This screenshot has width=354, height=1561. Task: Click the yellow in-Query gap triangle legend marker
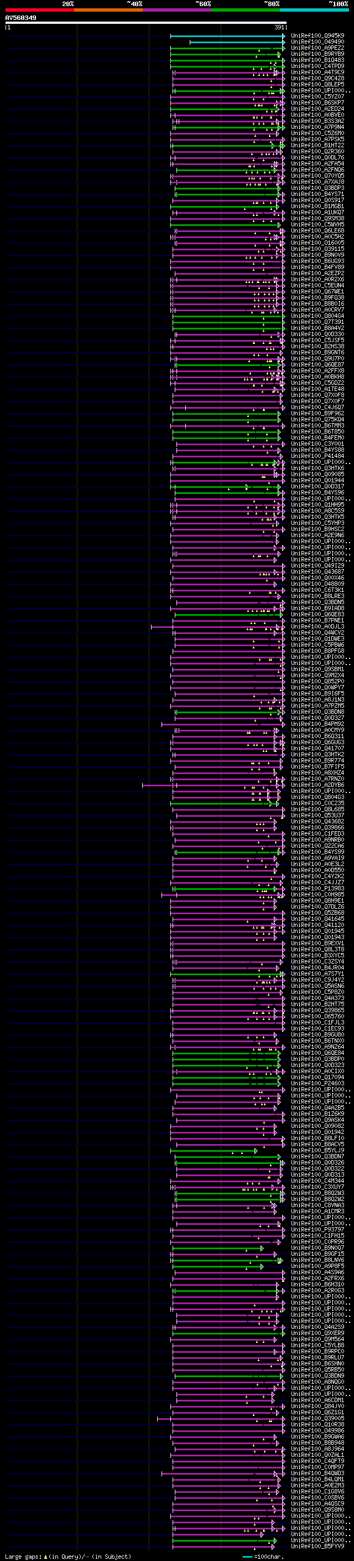point(45,1557)
